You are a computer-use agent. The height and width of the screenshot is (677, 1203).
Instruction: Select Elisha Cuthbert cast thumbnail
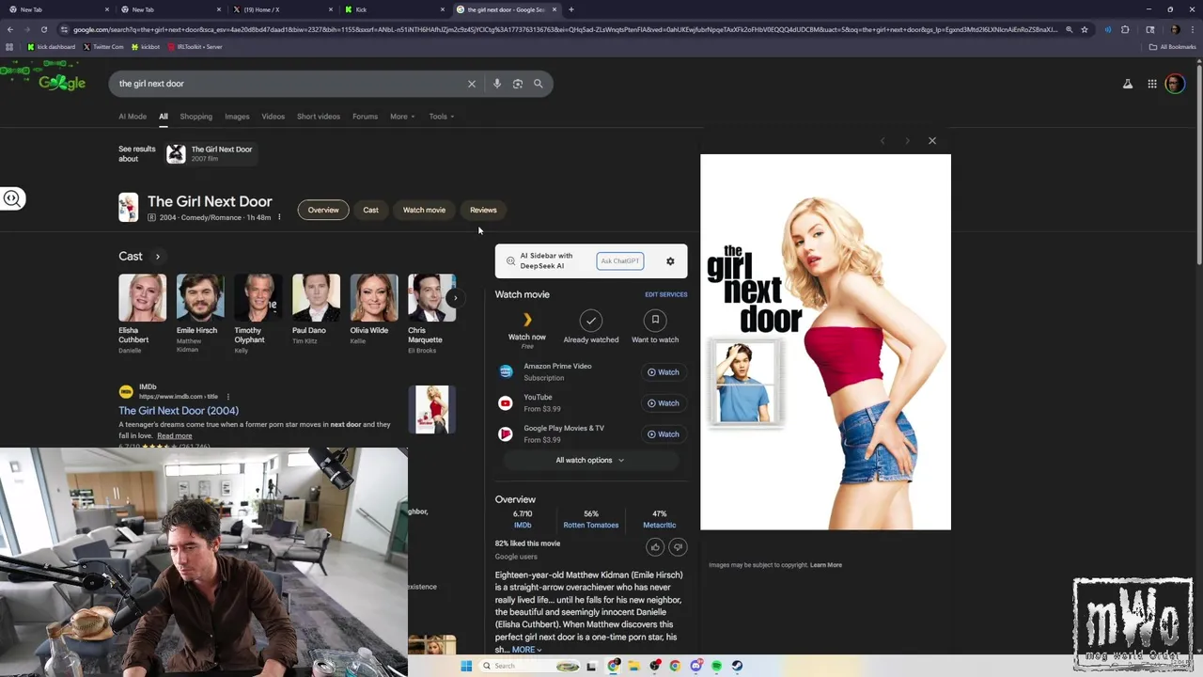click(142, 298)
